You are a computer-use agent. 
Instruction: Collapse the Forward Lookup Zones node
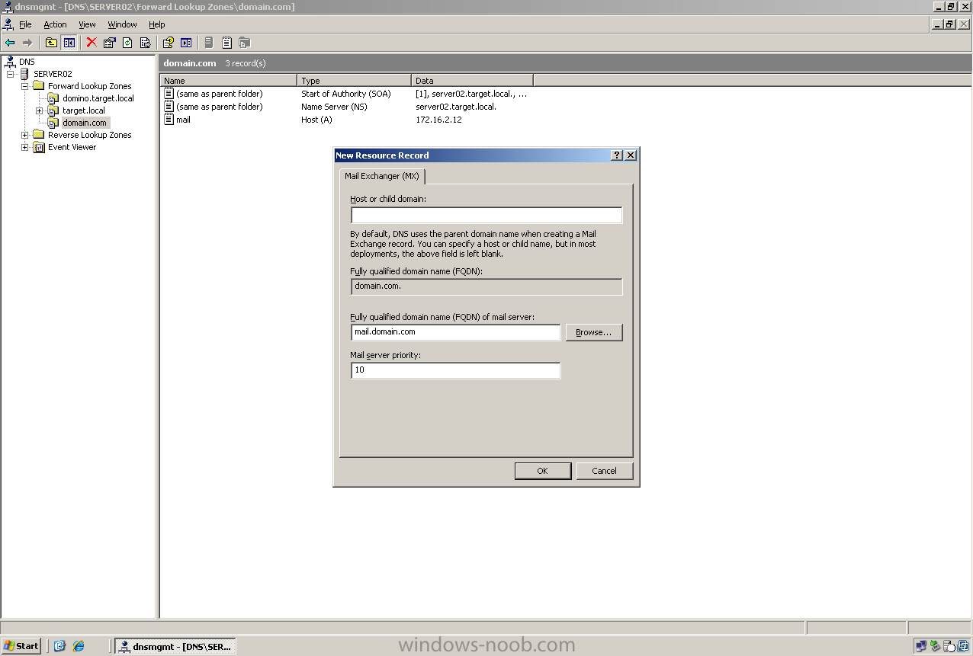coord(25,86)
